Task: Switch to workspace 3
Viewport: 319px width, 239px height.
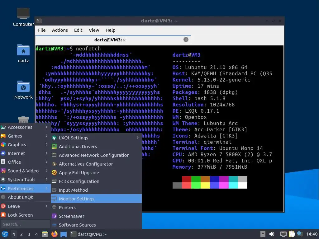Action: pos(29,234)
